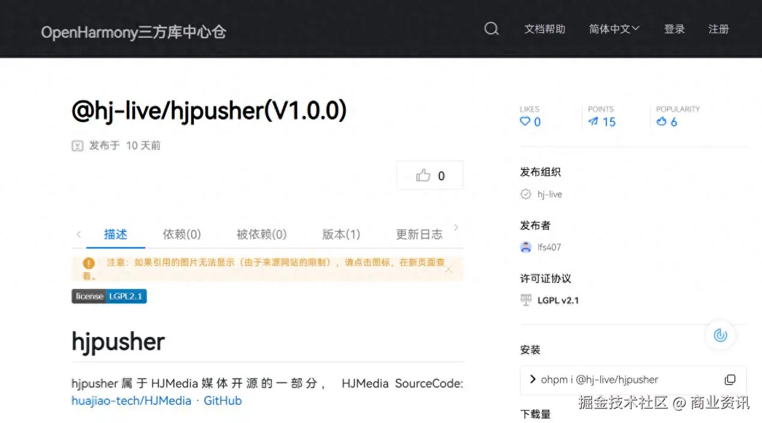Click the orange warning icon
The width and height of the screenshot is (762, 423).
89,263
